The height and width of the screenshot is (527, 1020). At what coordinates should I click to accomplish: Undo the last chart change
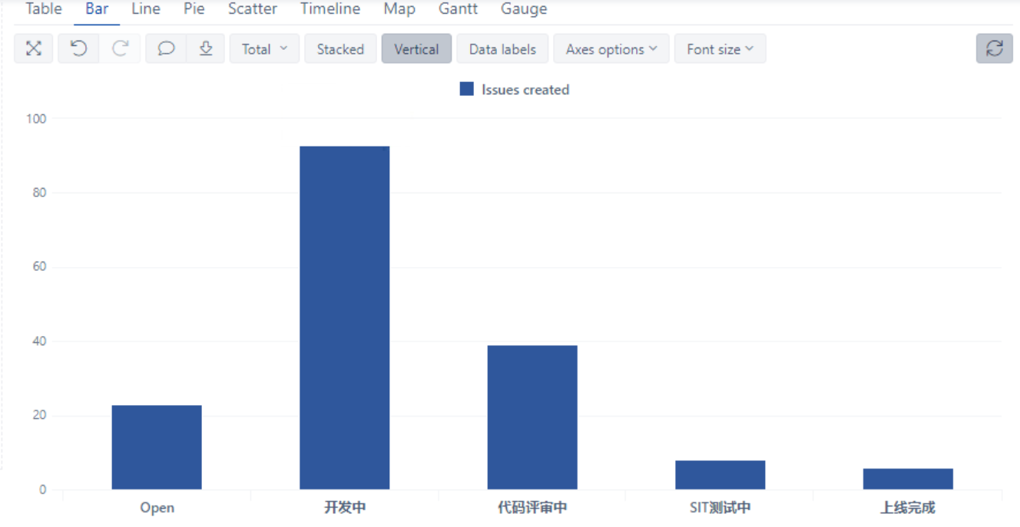point(78,49)
